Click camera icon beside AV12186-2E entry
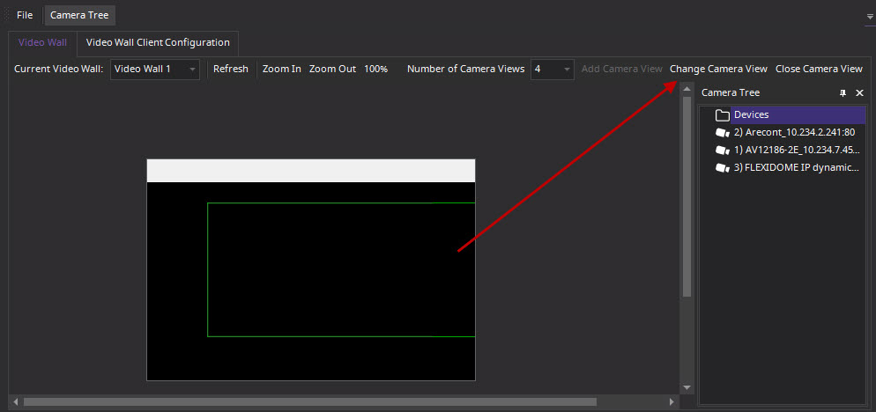The image size is (876, 412). [723, 151]
